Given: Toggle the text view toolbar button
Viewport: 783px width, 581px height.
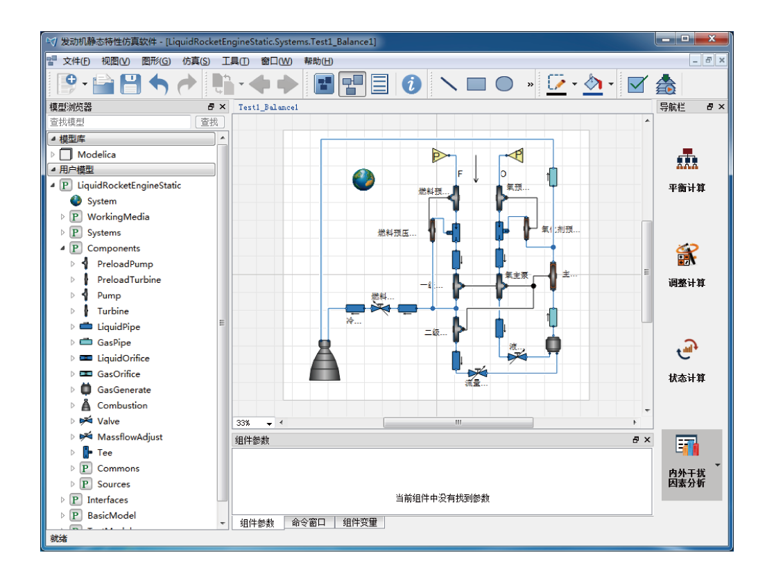Looking at the screenshot, I should [x=380, y=85].
